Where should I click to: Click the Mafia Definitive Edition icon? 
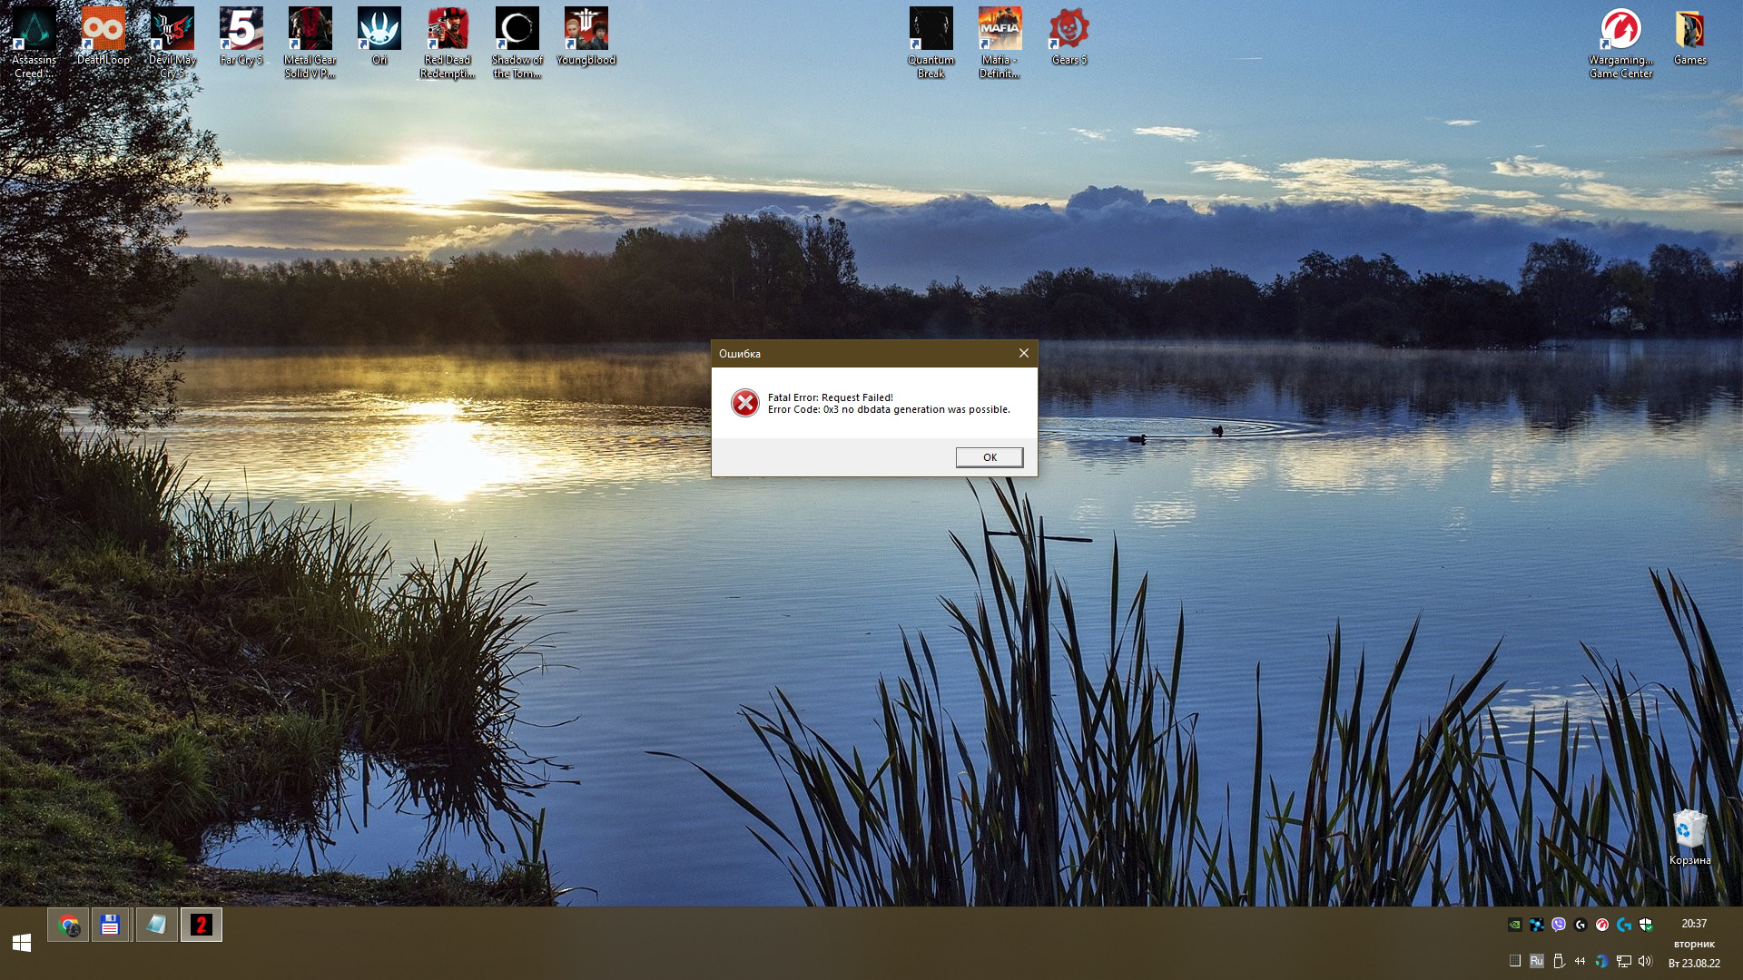(x=1000, y=43)
